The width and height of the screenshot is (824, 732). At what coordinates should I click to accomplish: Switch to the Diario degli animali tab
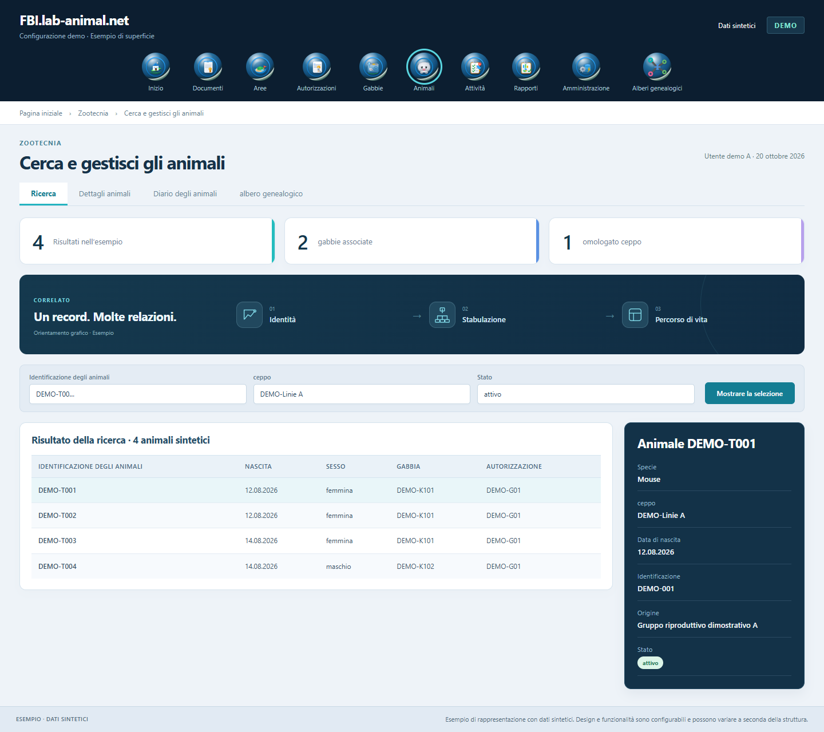click(185, 194)
